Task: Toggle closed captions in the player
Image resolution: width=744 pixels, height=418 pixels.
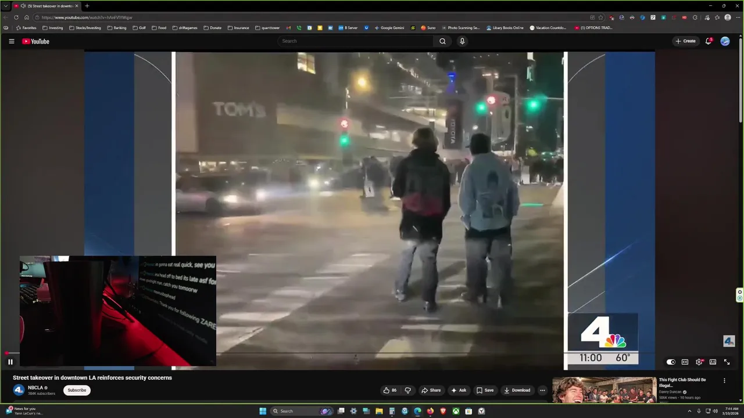Action: (685, 362)
